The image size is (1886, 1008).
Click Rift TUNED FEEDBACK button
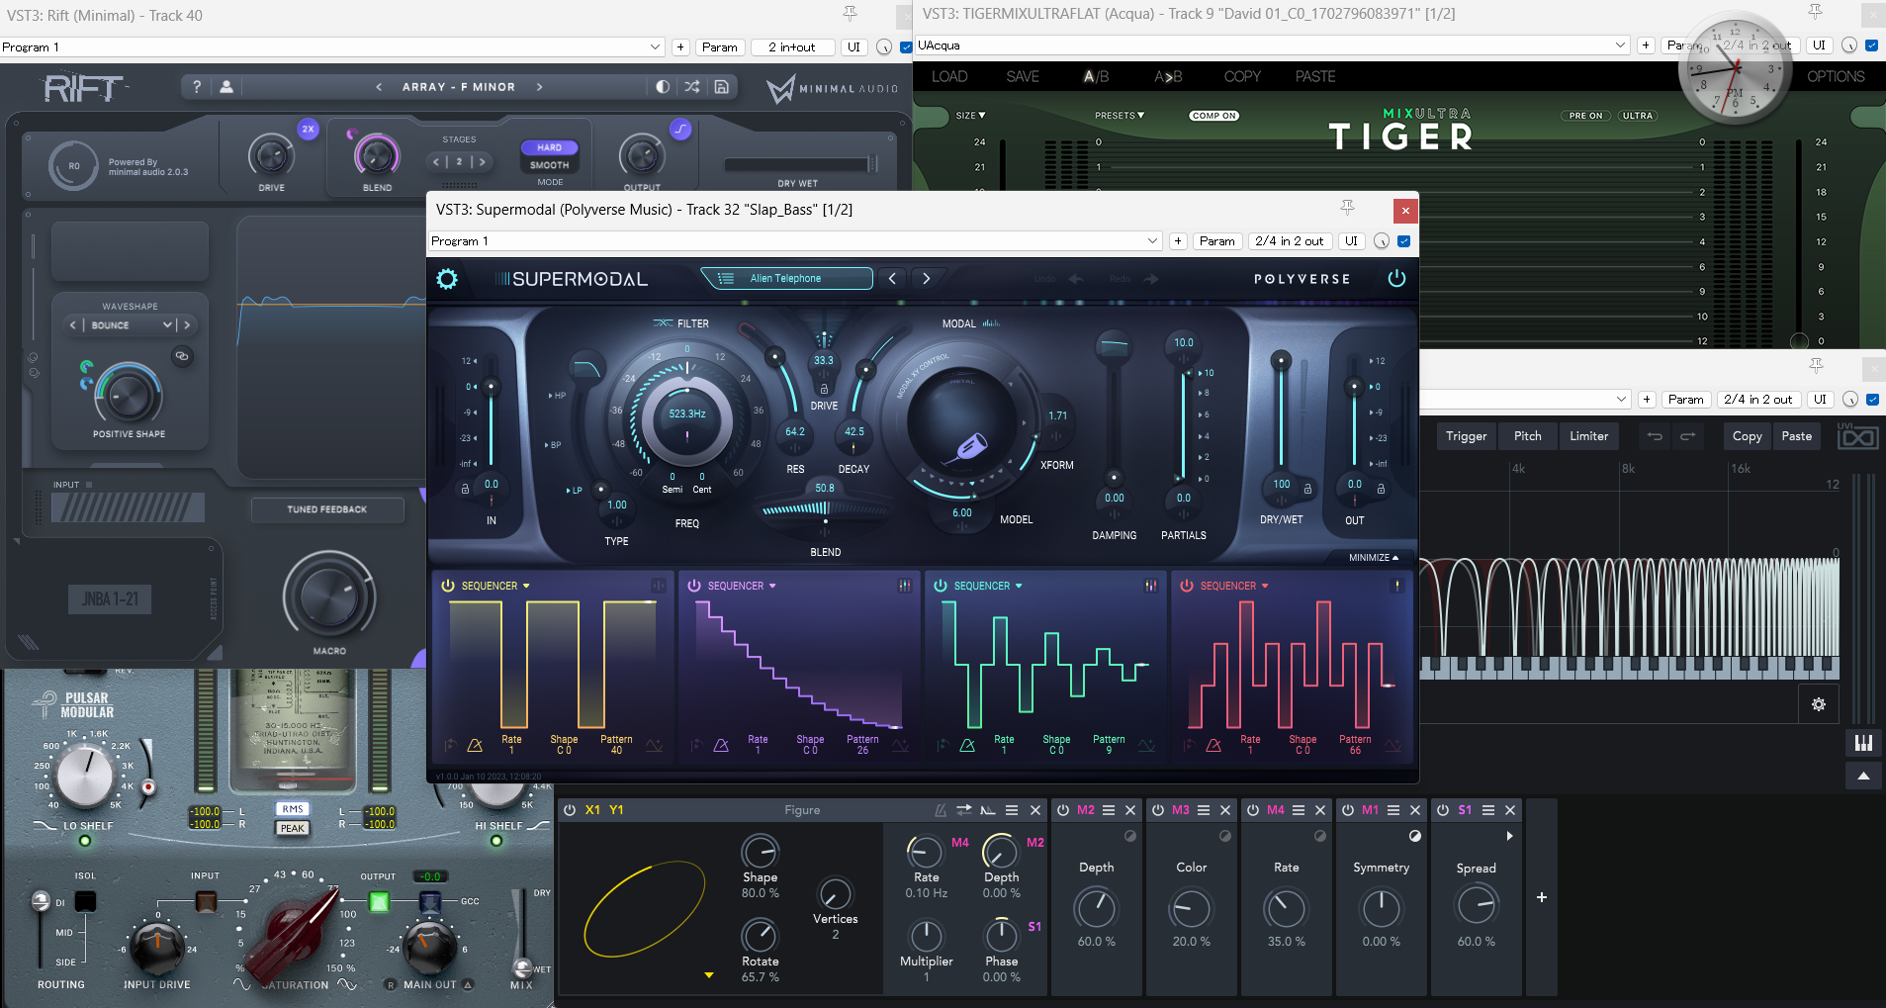(x=327, y=509)
